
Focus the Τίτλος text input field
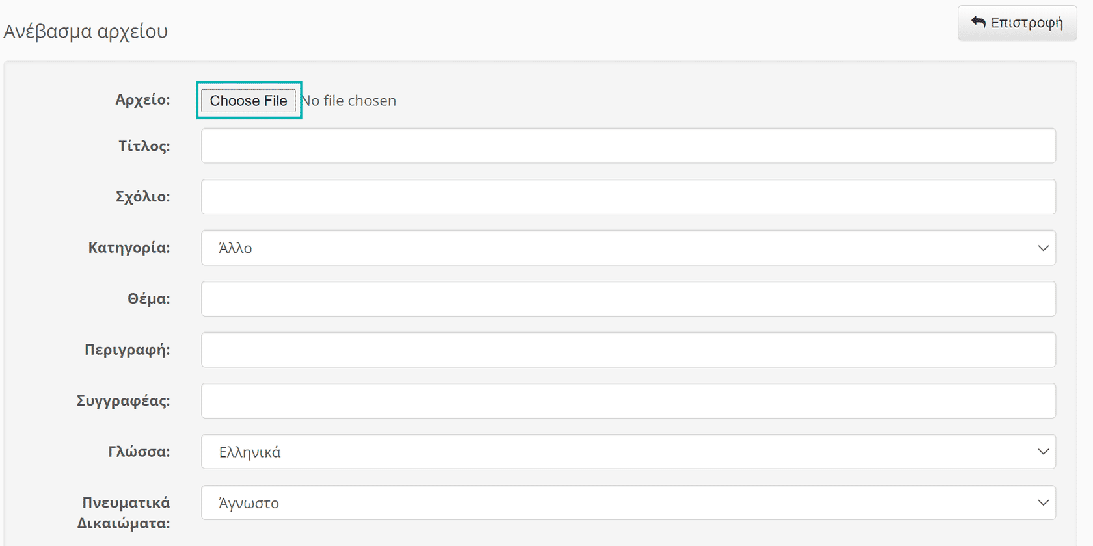point(628,146)
